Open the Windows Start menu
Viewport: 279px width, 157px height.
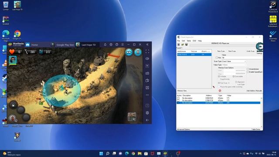101,154
